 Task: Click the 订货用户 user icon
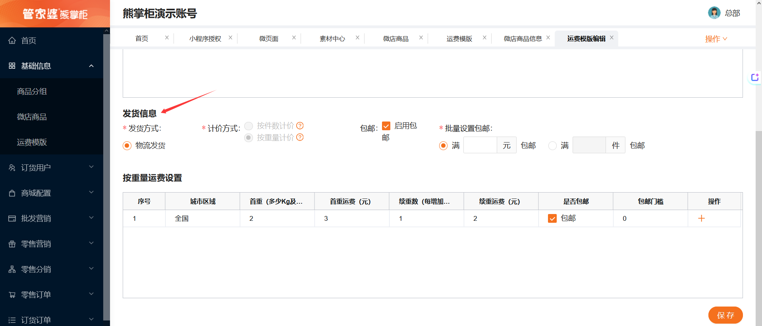pos(12,168)
